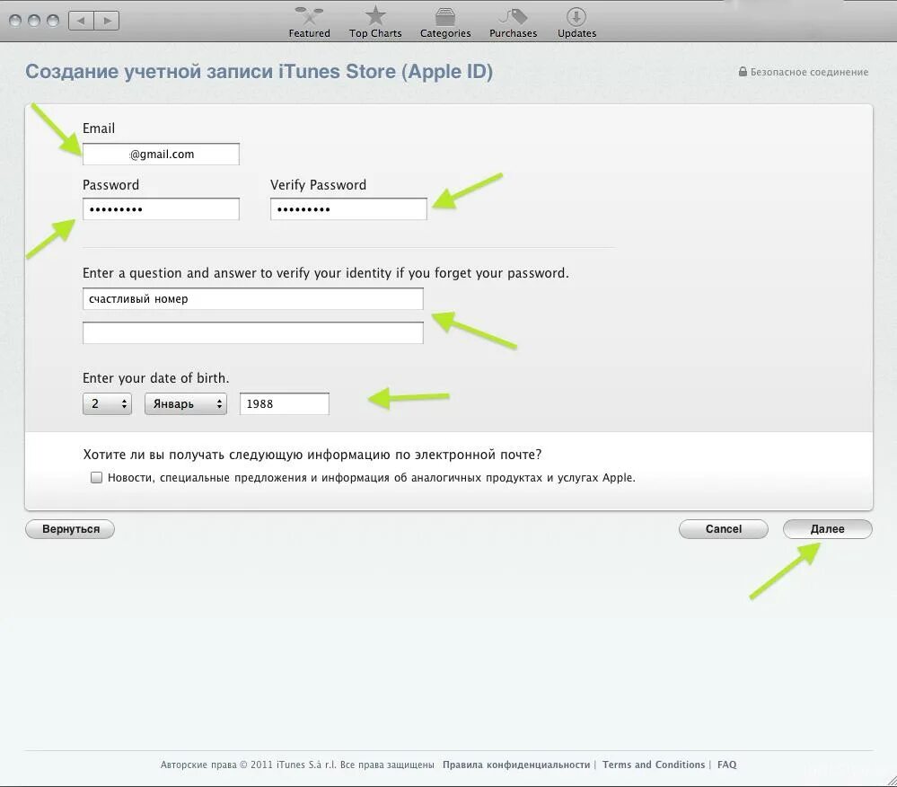
Task: Go forward with the right arrow
Action: pos(107,21)
